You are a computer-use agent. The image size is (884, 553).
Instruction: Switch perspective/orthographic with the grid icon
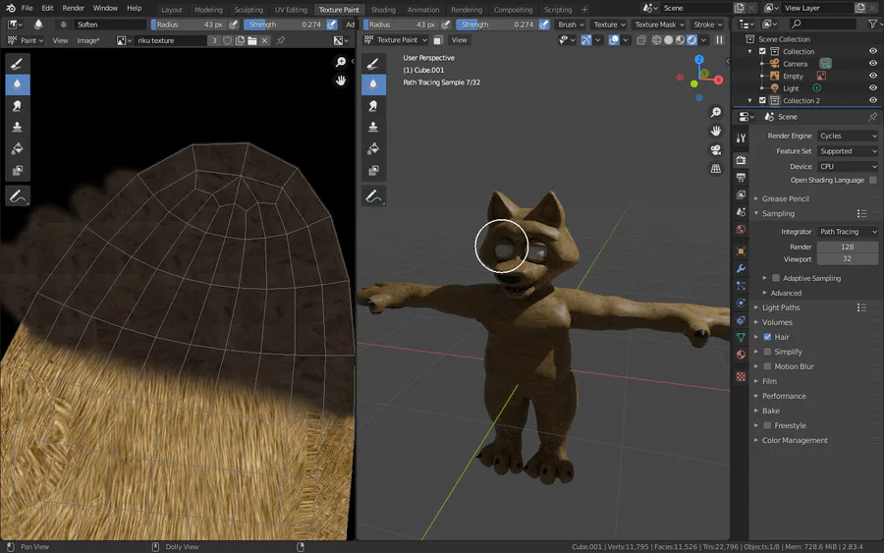click(x=715, y=169)
